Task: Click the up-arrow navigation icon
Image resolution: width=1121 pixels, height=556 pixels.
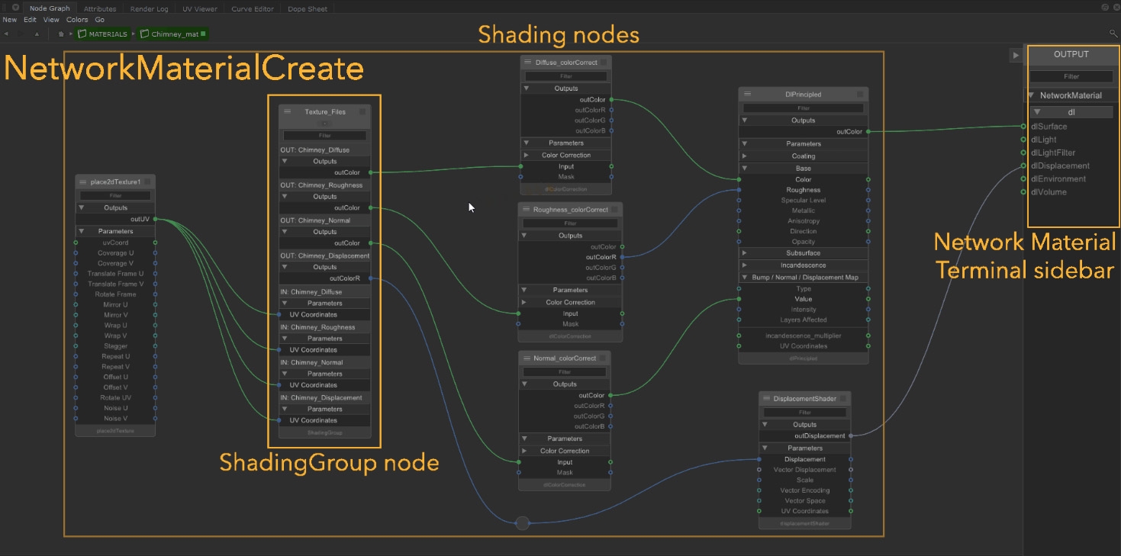Action: pos(37,34)
